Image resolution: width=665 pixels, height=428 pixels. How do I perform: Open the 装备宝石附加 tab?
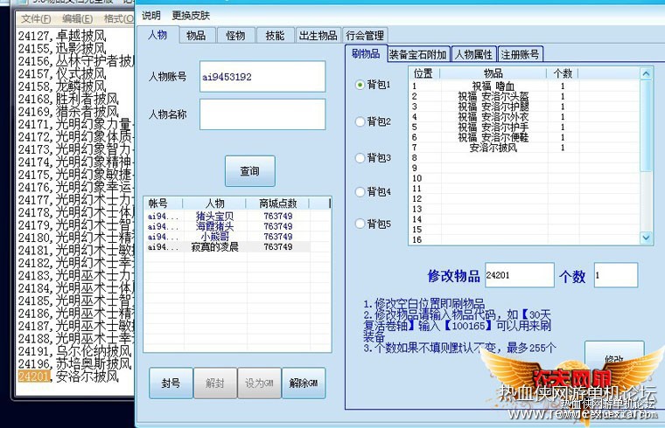(x=418, y=55)
